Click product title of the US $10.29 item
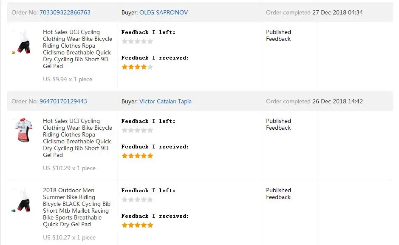 [77, 138]
